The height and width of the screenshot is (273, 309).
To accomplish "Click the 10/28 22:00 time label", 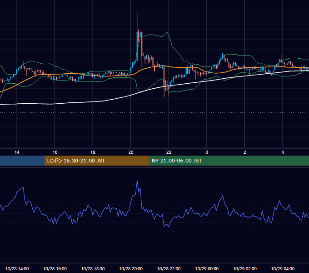I will pyautogui.click(x=169, y=268).
